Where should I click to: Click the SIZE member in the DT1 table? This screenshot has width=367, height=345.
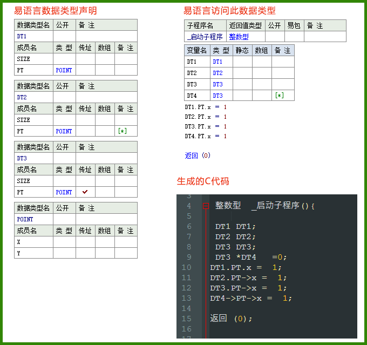[x=23, y=59]
